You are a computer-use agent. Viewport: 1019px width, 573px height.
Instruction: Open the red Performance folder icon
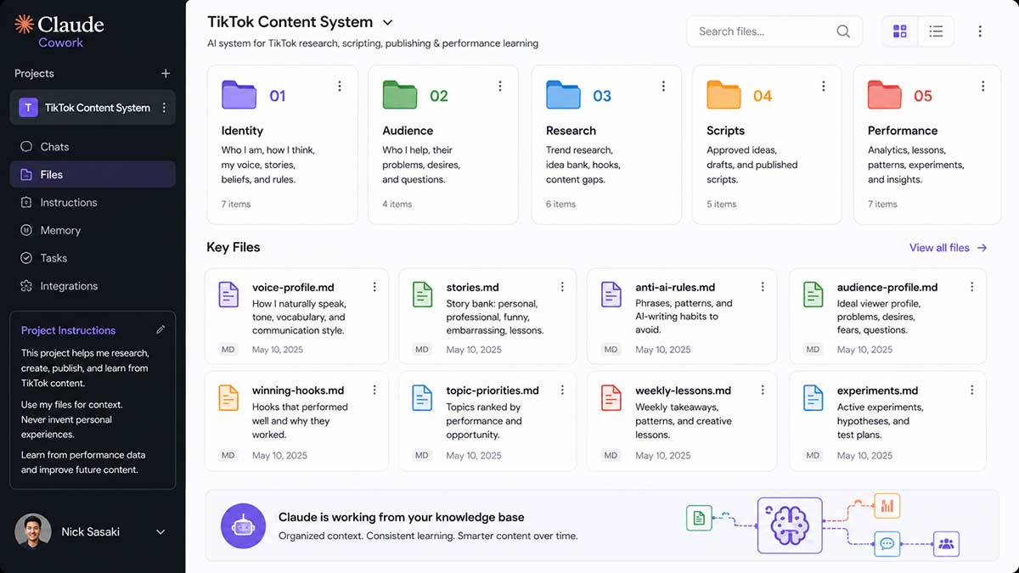(x=884, y=94)
